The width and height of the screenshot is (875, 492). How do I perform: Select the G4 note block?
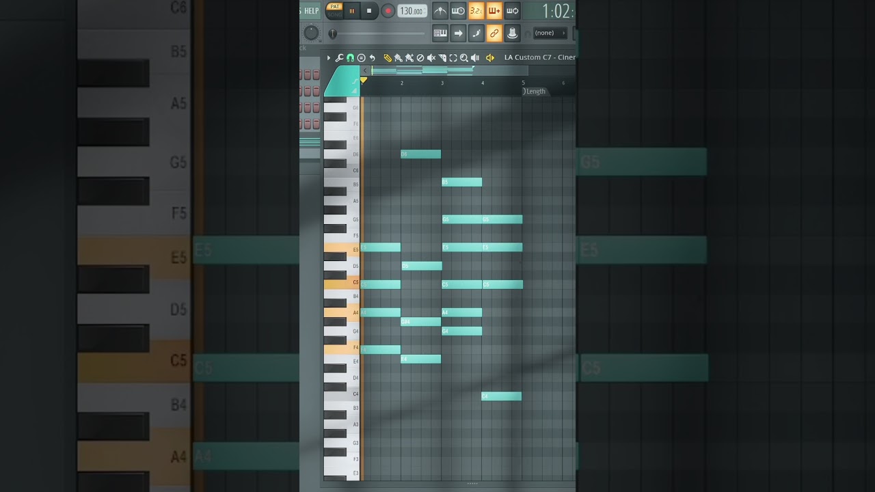pyautogui.click(x=462, y=331)
